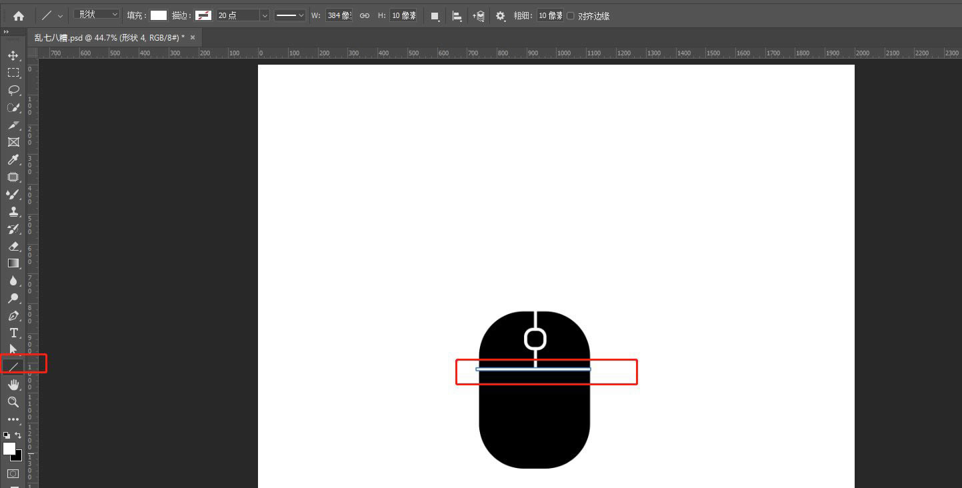
Task: Reset default foreground and background colors
Action: point(7,435)
